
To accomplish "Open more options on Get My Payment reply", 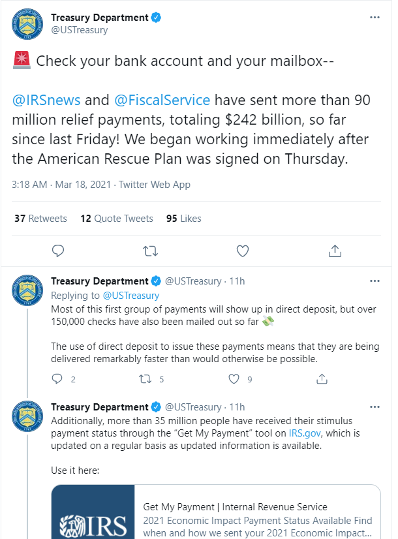I will pyautogui.click(x=374, y=407).
